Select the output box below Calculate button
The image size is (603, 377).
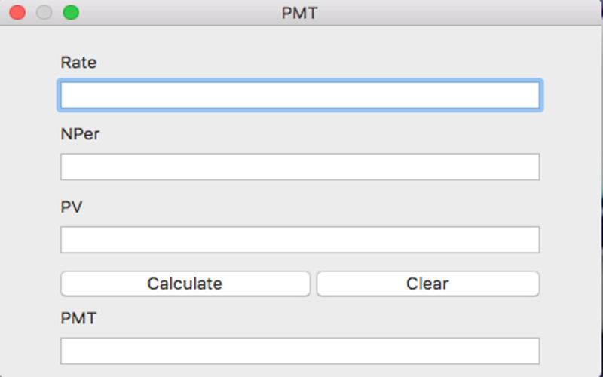[300, 351]
